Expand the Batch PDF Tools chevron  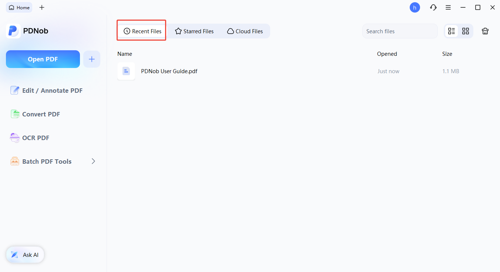point(93,161)
